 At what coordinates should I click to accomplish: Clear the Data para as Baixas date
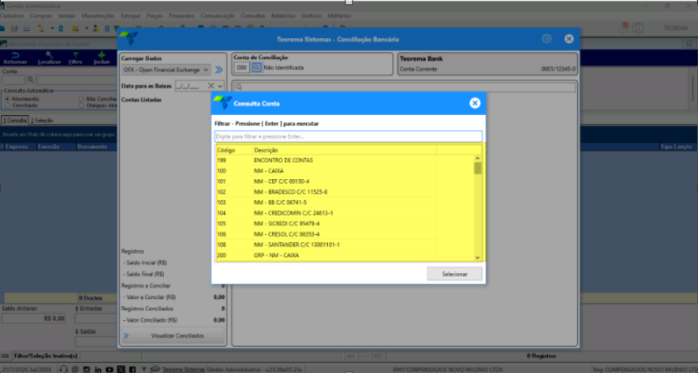point(211,85)
